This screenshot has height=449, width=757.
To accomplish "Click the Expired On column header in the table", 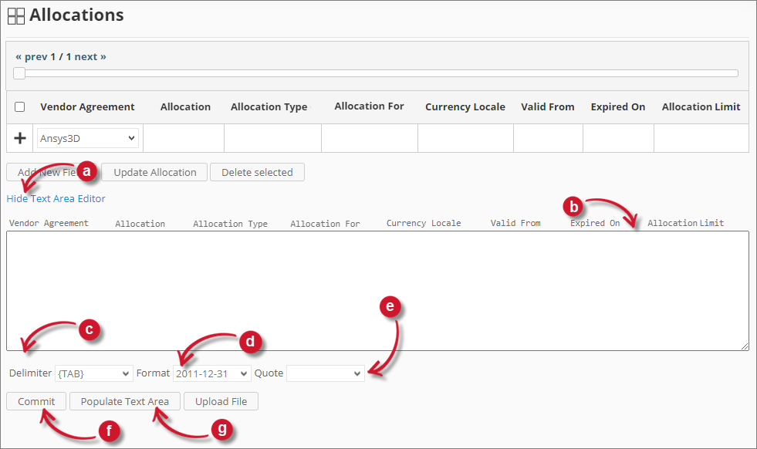I will (618, 106).
